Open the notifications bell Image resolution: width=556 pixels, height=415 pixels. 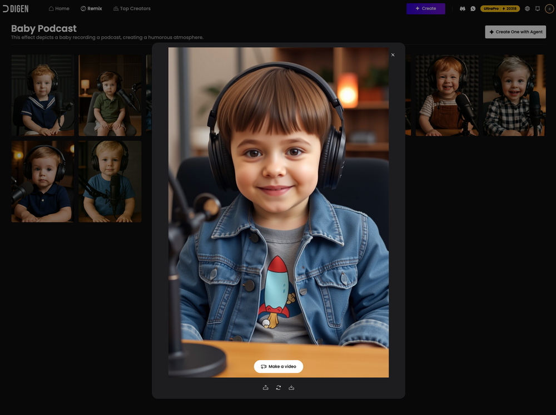tap(537, 8)
